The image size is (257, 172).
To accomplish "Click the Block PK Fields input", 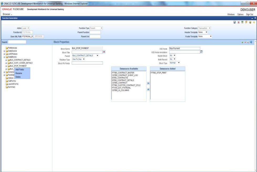I will pos(87,63).
